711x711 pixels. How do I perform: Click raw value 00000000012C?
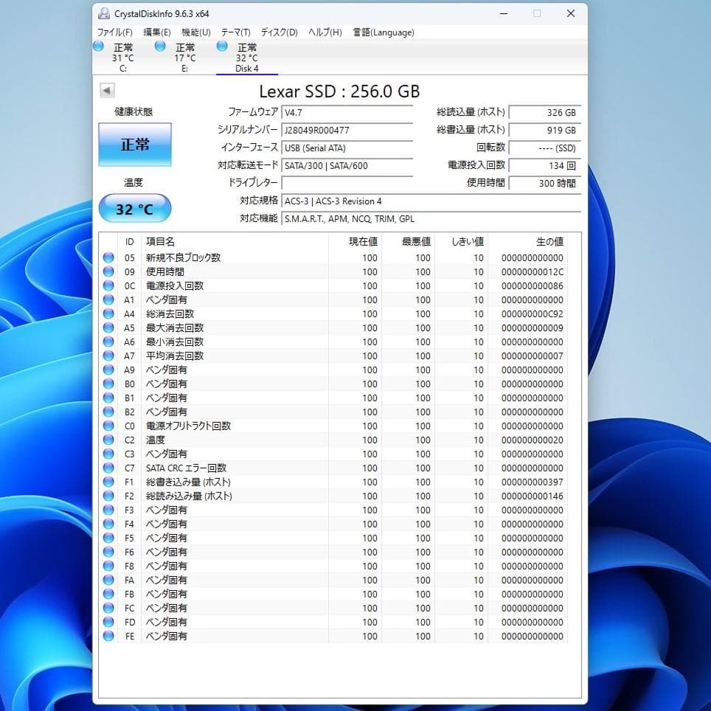(x=533, y=271)
